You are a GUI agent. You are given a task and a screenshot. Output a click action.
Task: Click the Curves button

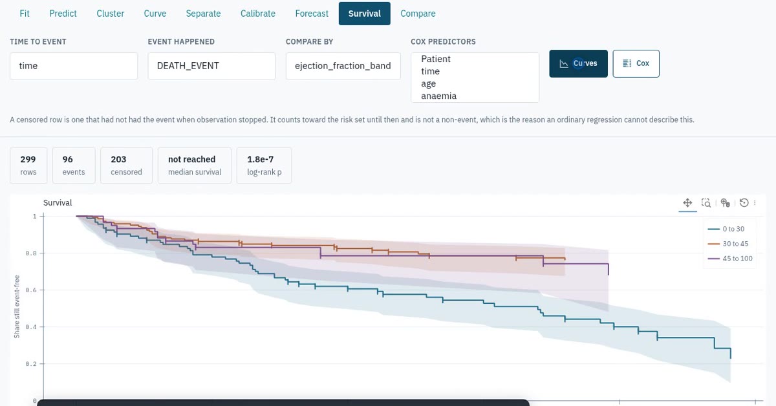click(x=579, y=63)
